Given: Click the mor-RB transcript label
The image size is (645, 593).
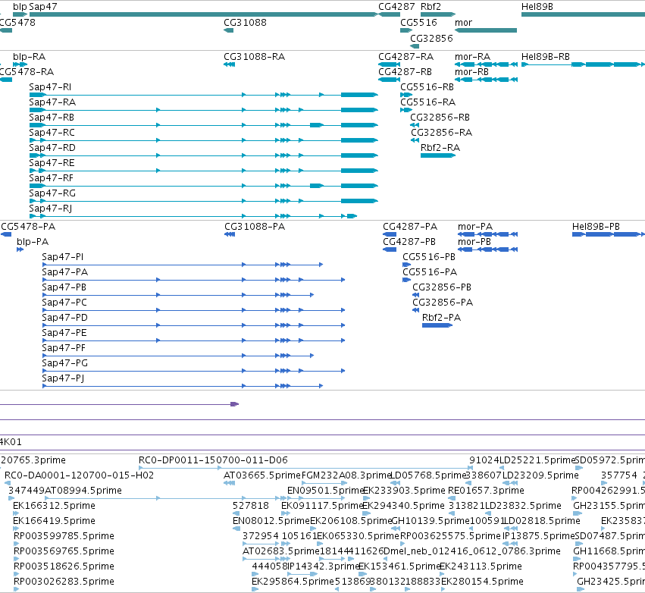Looking at the screenshot, I should (x=472, y=72).
